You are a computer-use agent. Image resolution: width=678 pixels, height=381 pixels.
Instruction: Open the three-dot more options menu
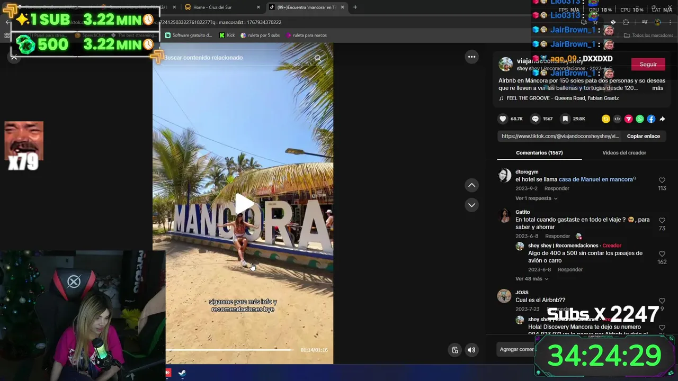coord(471,57)
